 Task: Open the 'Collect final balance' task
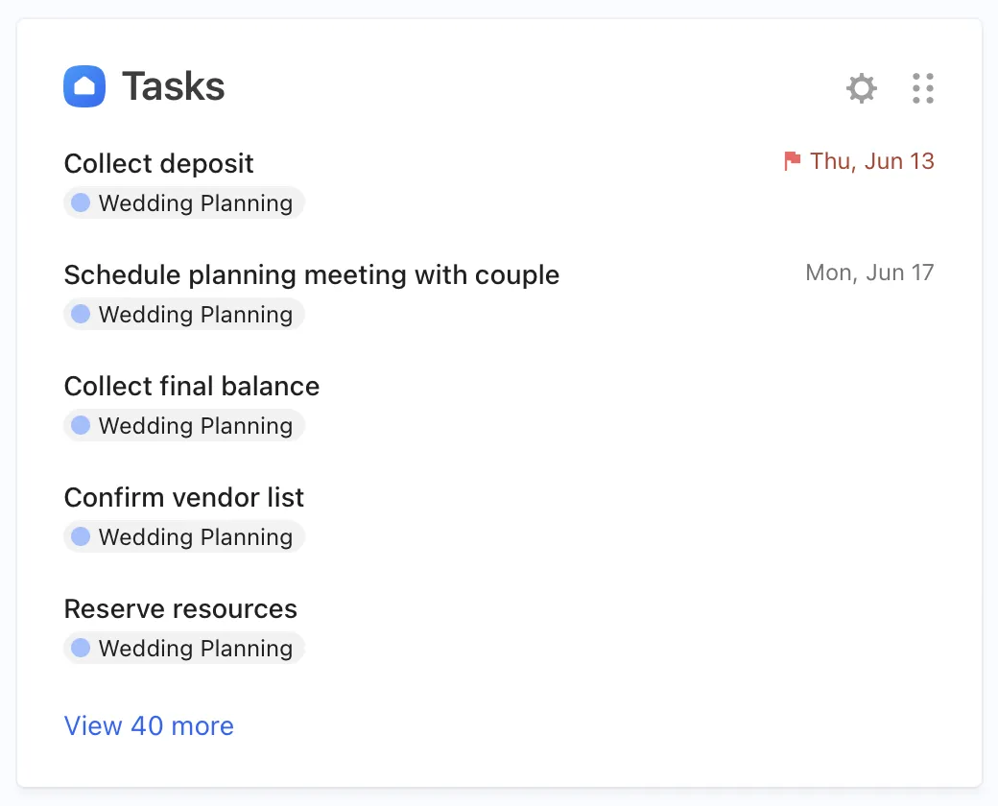click(x=191, y=386)
